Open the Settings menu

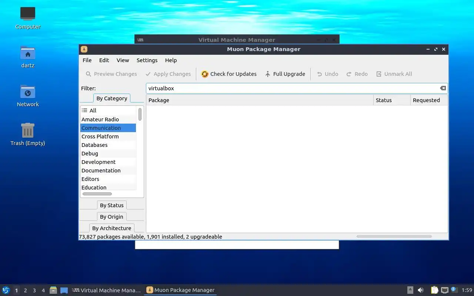pyautogui.click(x=147, y=60)
